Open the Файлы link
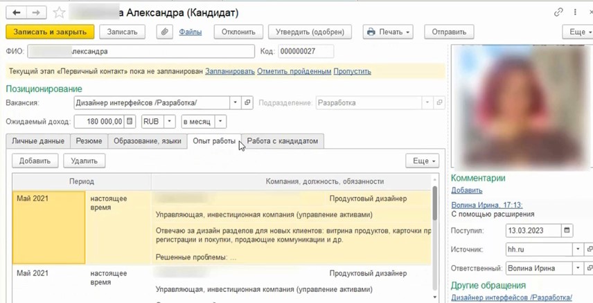The image size is (593, 303). point(191,32)
